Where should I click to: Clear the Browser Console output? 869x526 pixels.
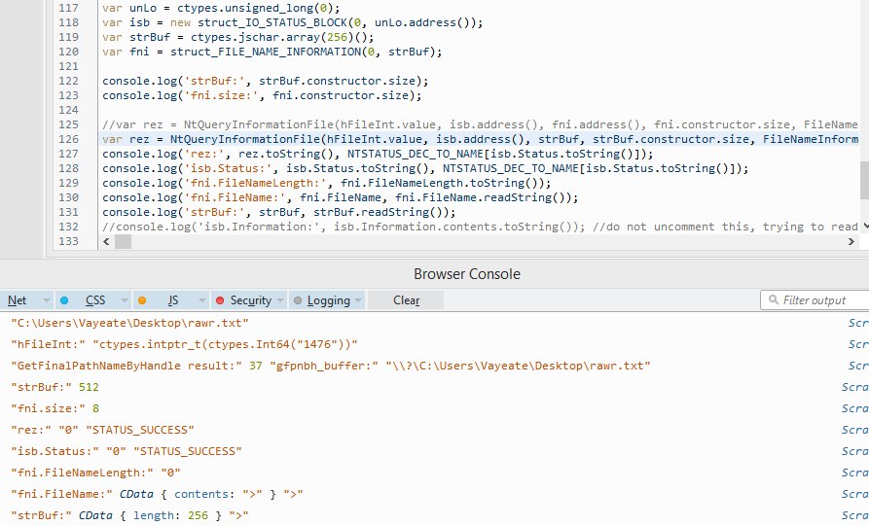406,300
